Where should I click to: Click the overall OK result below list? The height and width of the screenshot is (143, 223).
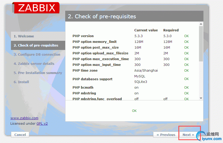click(x=134, y=111)
